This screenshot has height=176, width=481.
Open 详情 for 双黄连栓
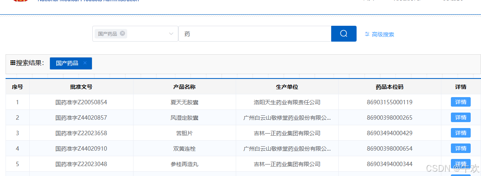pos(461,148)
